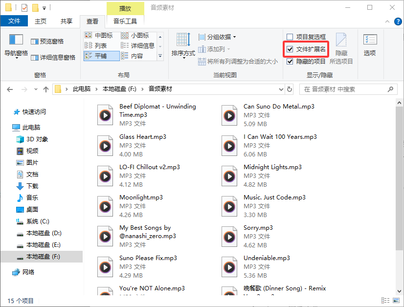404x307 pixels.
Task: Select 内容 content layout
Action: [x=132, y=56]
